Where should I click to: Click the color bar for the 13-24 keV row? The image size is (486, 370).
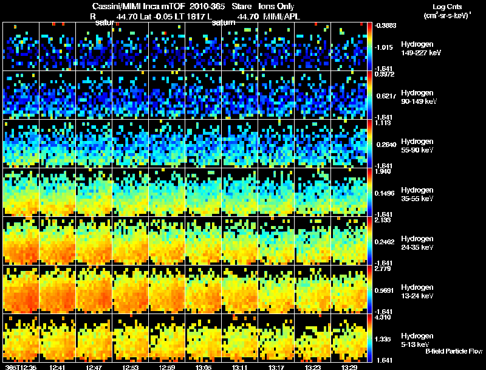tap(369, 290)
